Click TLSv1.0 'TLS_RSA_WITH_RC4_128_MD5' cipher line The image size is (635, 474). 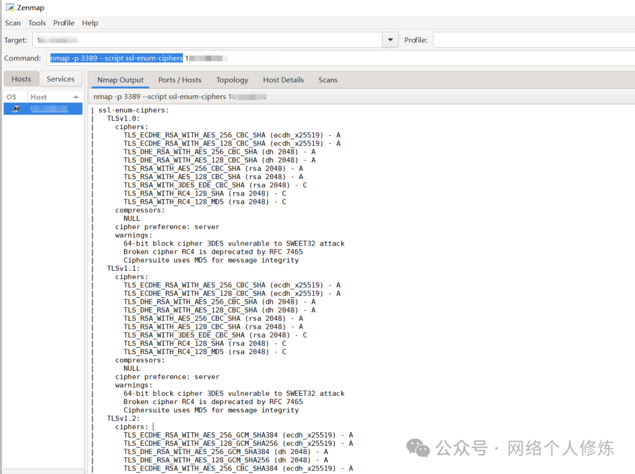205,202
